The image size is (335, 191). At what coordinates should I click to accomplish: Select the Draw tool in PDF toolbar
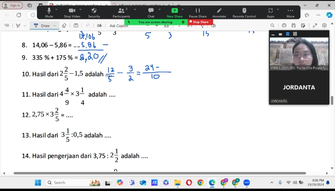[x=42, y=26]
